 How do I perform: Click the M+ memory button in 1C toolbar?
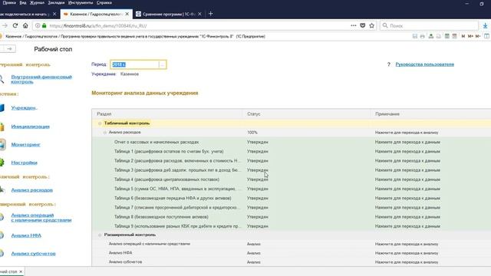[470, 36]
